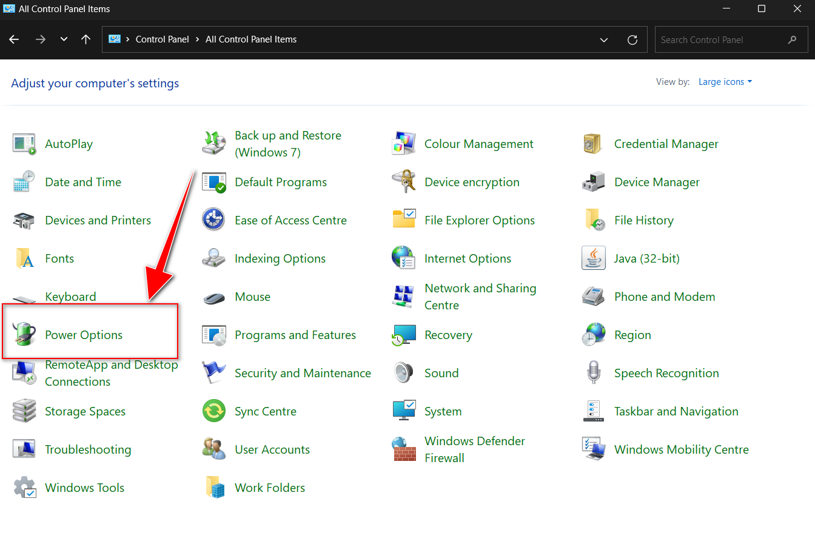Click the Default Programs icon
This screenshot has height=541, width=815.
click(214, 183)
